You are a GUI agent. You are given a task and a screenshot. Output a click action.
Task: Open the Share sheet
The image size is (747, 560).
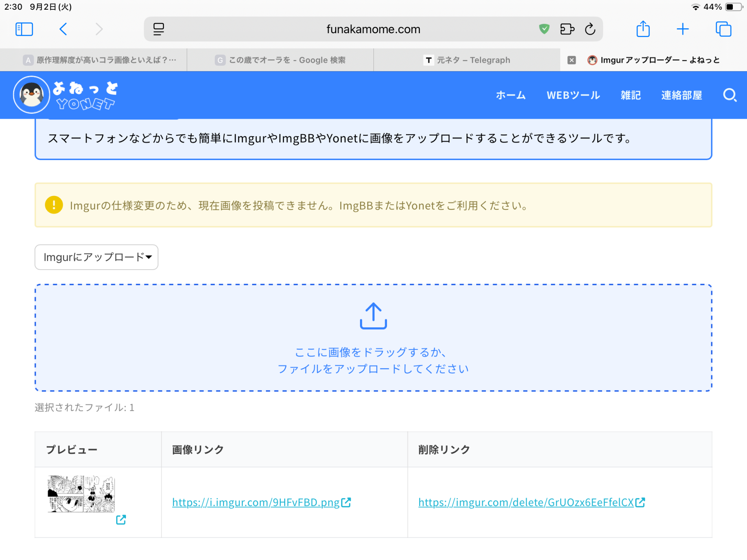pyautogui.click(x=643, y=29)
